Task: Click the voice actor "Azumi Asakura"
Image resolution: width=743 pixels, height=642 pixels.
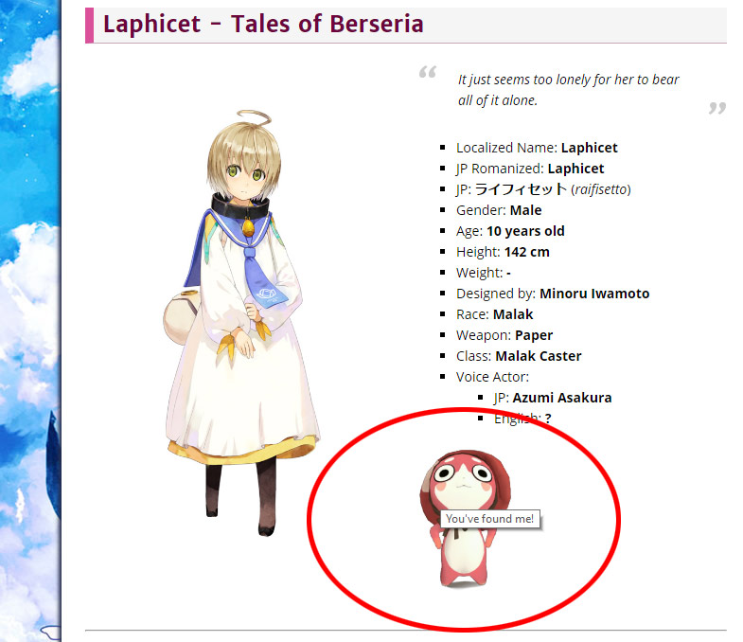Action: [562, 398]
